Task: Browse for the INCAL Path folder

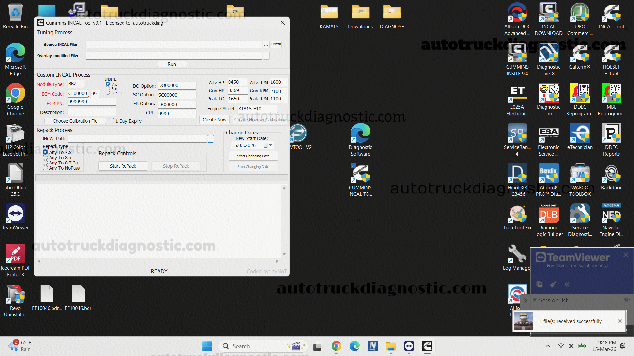Action: pos(210,139)
